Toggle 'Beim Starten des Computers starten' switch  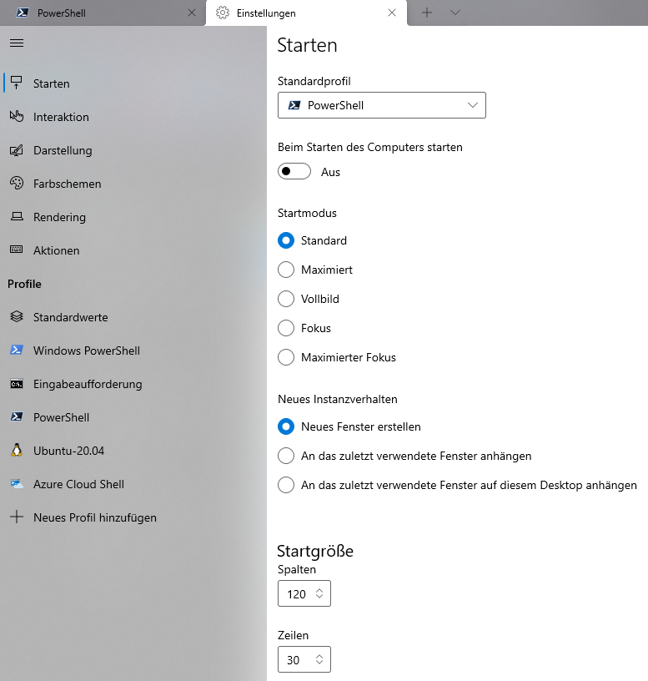coord(294,171)
